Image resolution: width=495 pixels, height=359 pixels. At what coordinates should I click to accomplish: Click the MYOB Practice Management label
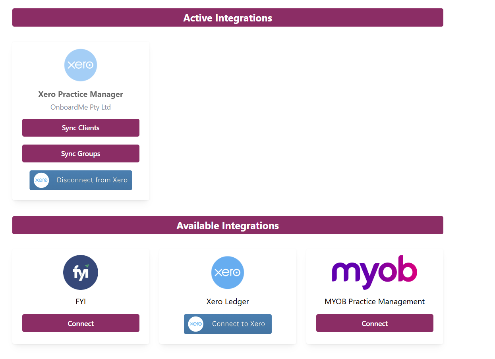(374, 302)
